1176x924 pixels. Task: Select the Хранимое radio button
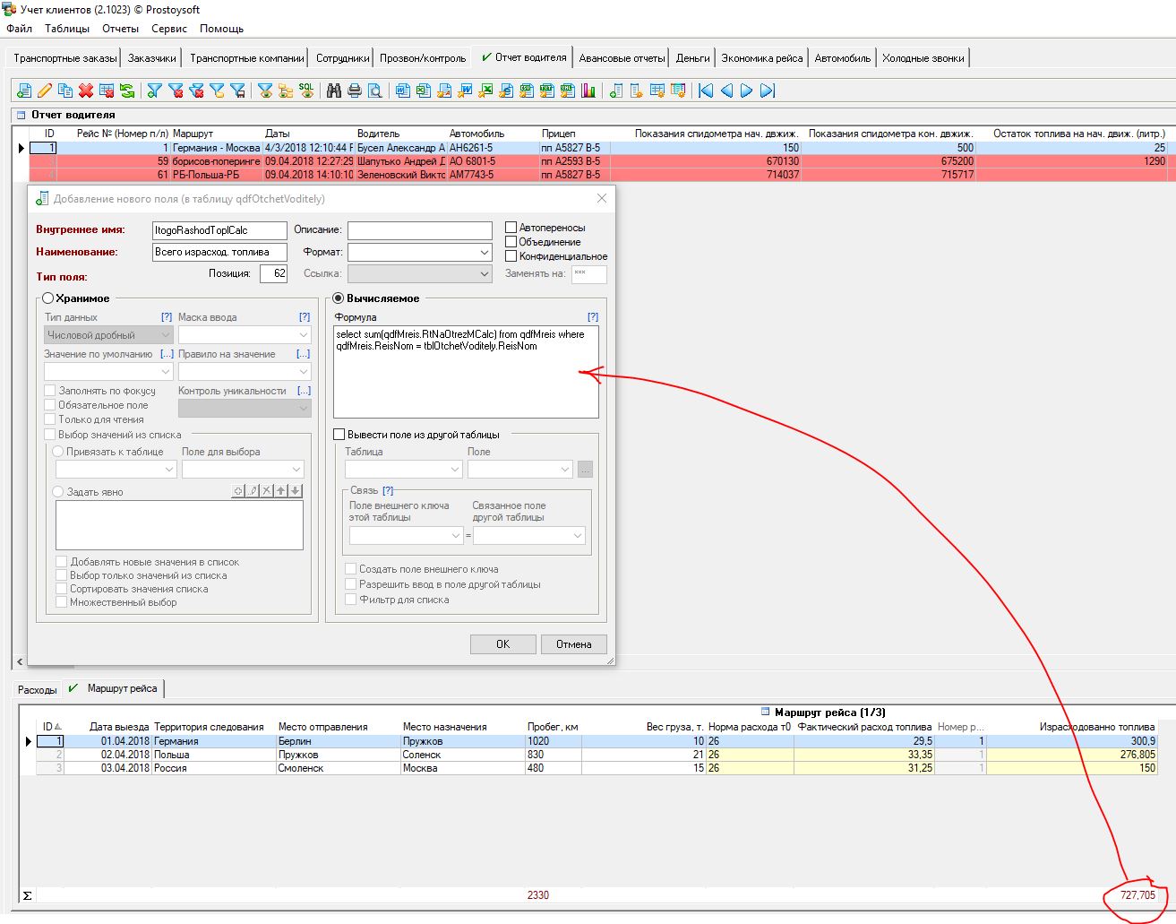tap(47, 298)
